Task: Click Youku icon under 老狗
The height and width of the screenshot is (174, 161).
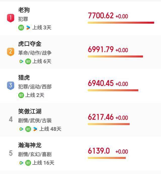Action: (28, 27)
